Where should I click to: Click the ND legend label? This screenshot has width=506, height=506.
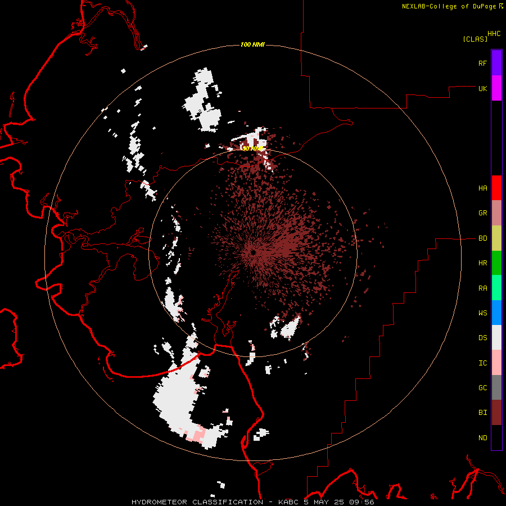coord(482,438)
